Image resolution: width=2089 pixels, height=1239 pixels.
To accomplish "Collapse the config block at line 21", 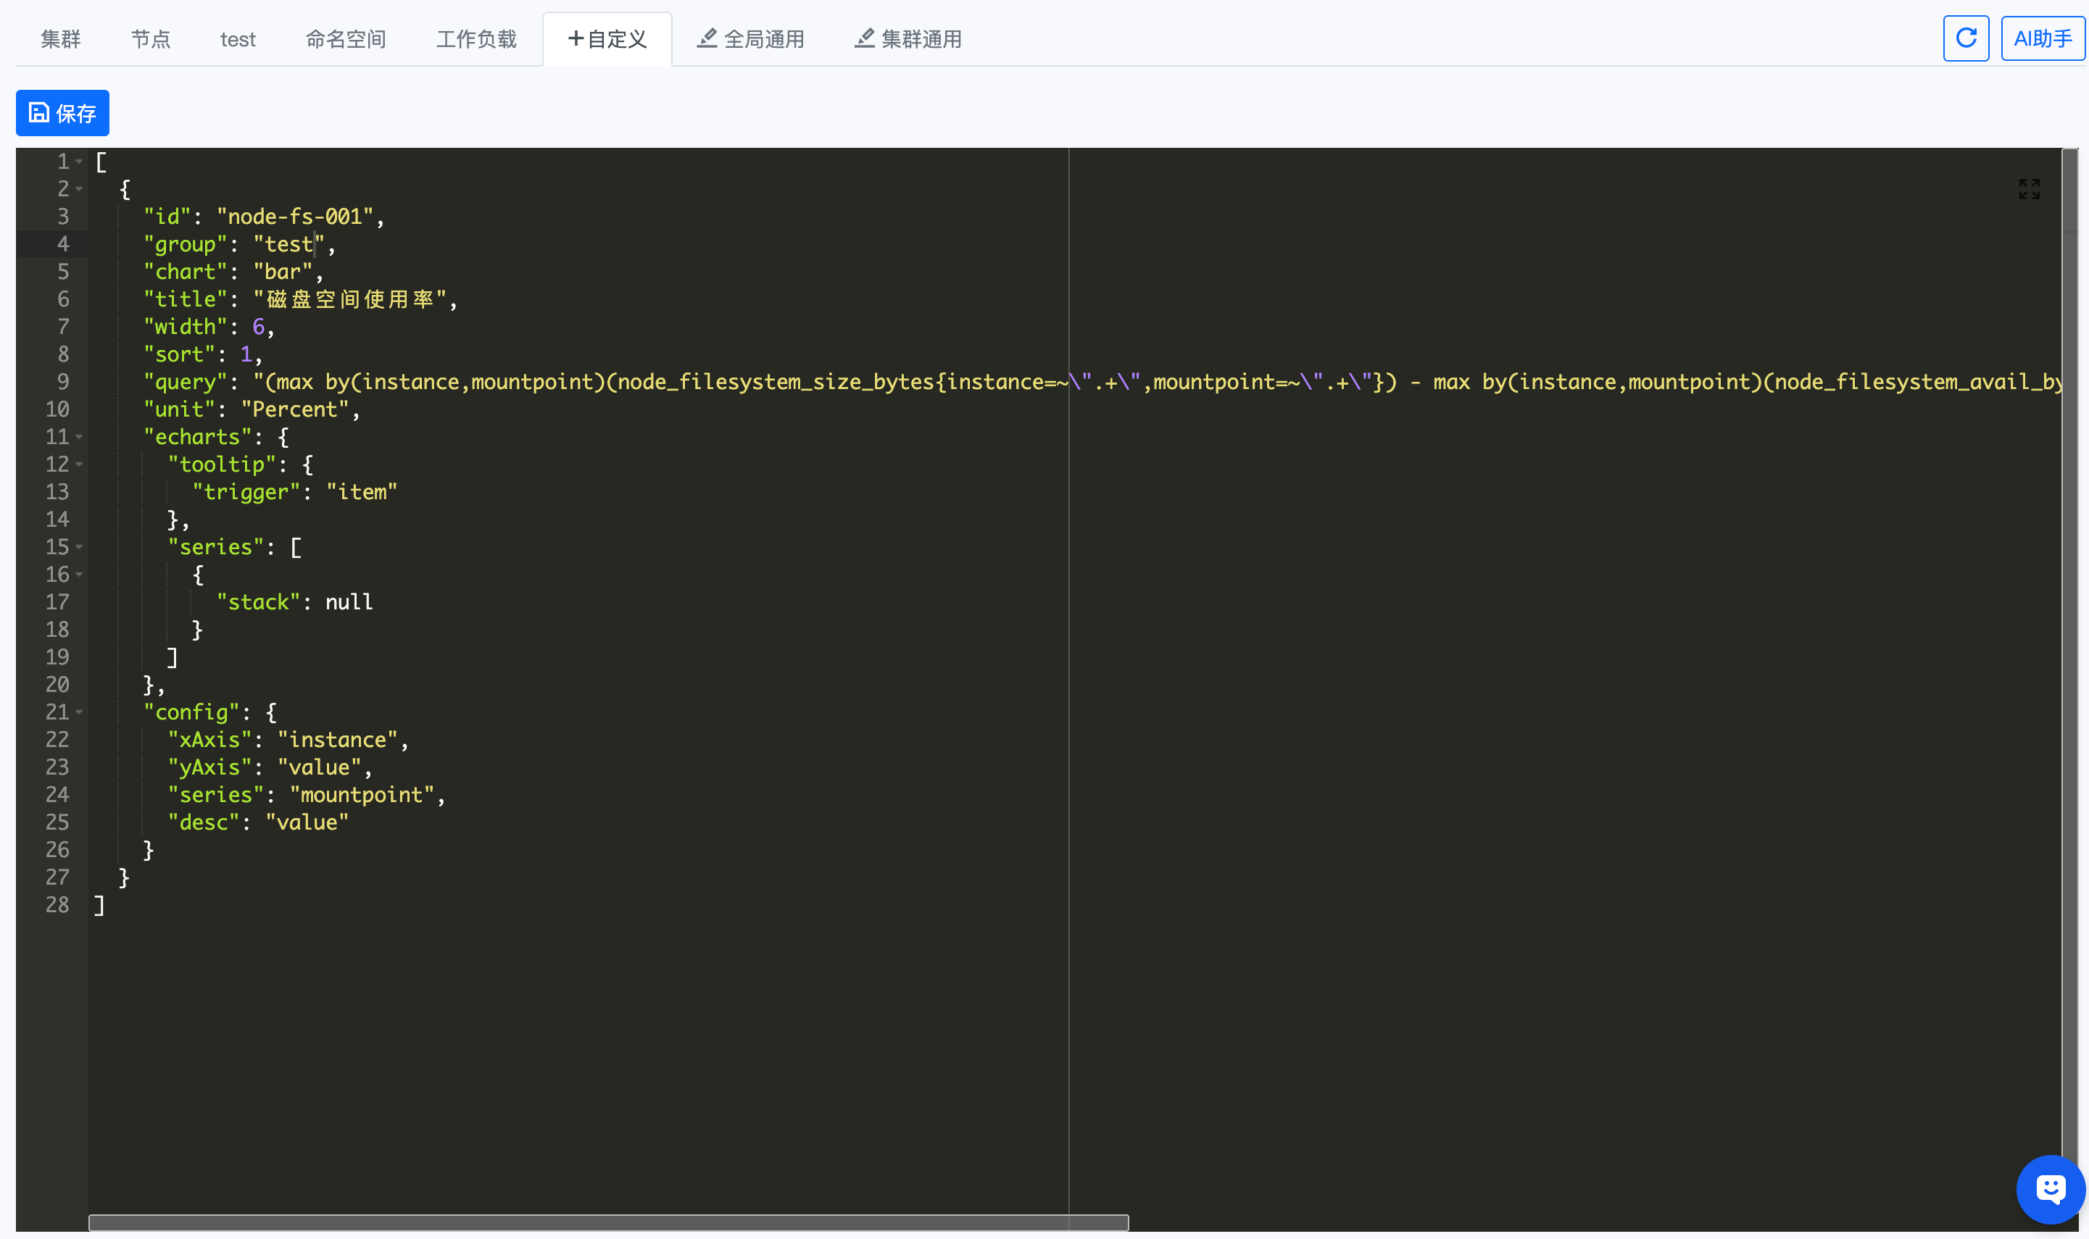I will (x=79, y=712).
